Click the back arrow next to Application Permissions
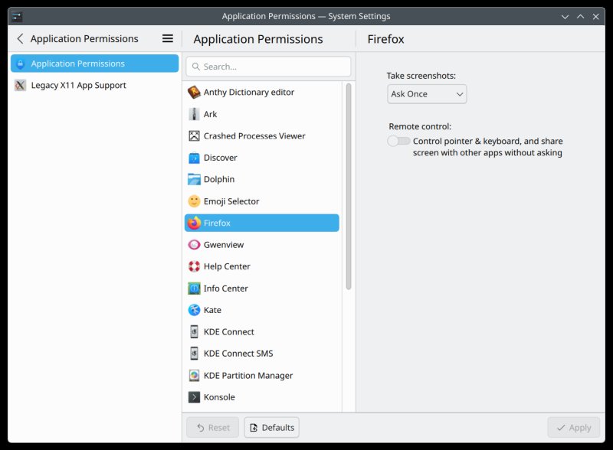 point(18,38)
